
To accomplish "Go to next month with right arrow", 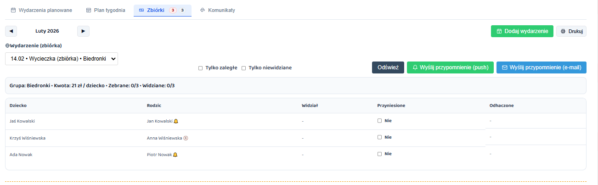I will 83,31.
